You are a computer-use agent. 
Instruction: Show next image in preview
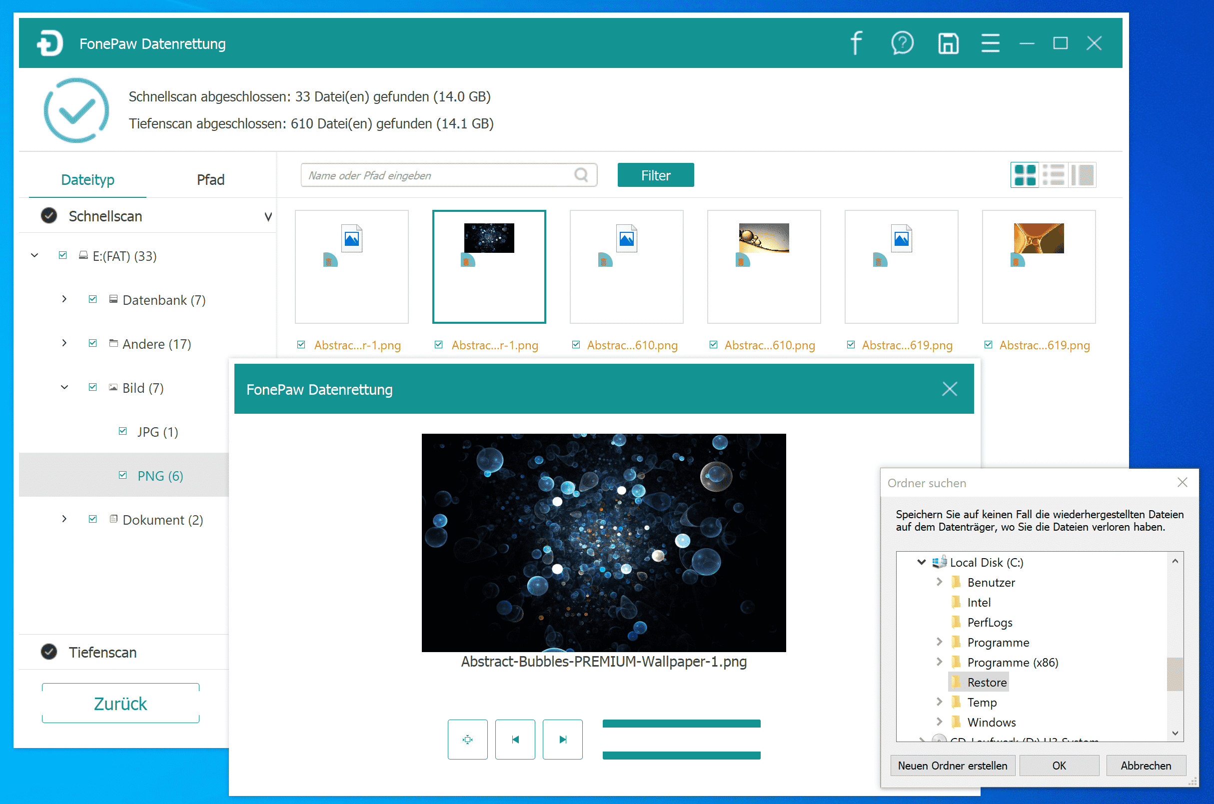(563, 740)
